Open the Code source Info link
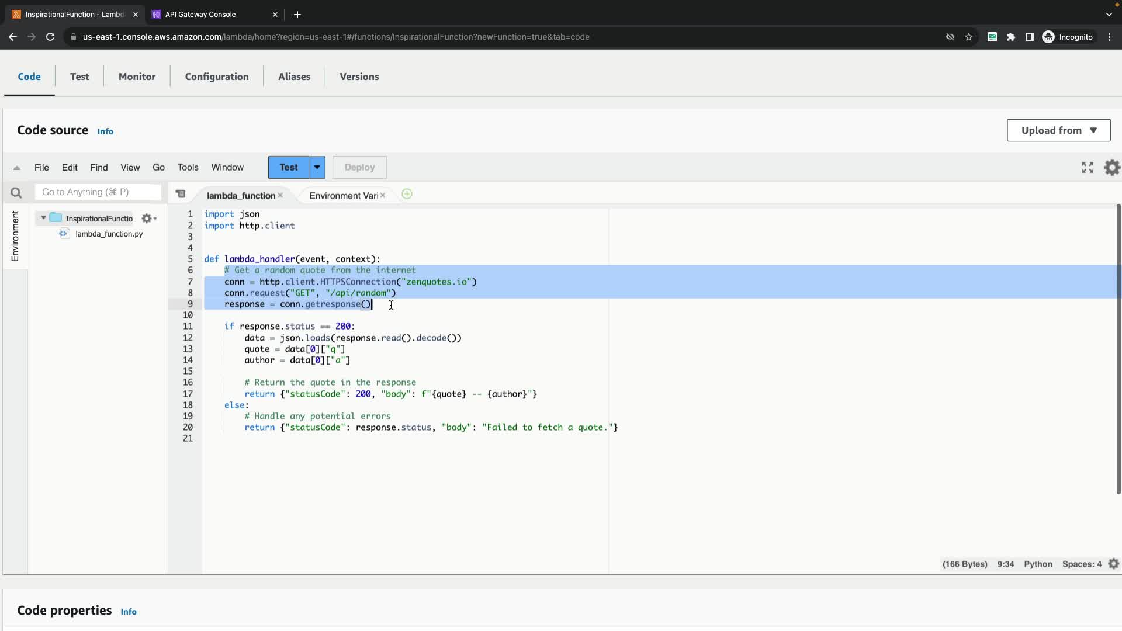The width and height of the screenshot is (1122, 631). [x=105, y=131]
